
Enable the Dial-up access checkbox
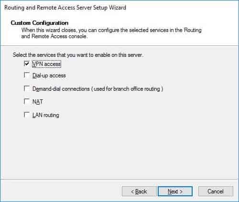tap(26, 75)
